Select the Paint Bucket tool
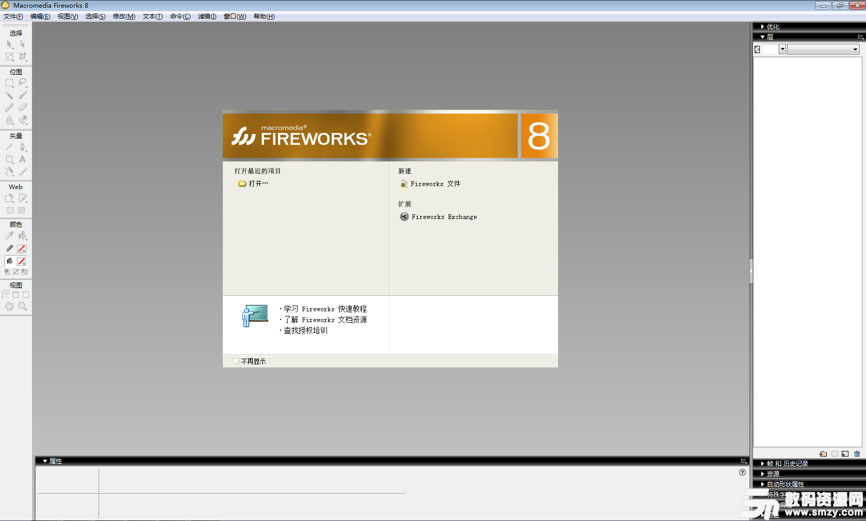The image size is (866, 521). tap(22, 236)
